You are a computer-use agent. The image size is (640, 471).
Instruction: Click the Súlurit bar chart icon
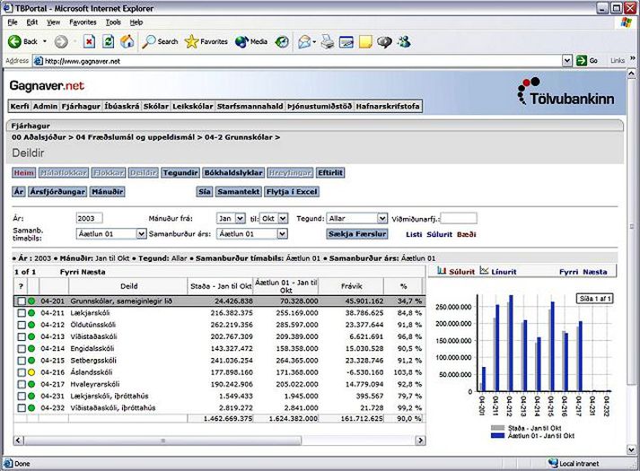click(x=442, y=270)
